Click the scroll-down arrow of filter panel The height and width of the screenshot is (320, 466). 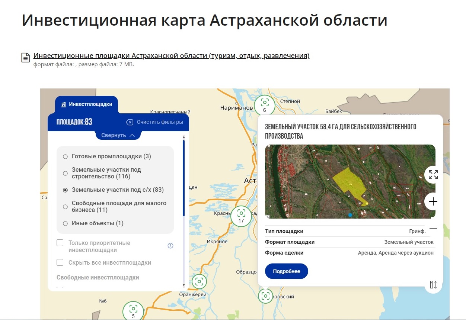coord(183,285)
